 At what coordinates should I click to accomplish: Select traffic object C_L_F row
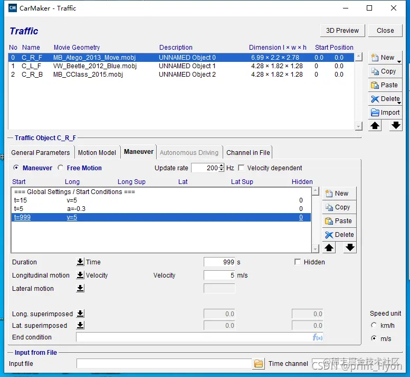tap(181, 66)
